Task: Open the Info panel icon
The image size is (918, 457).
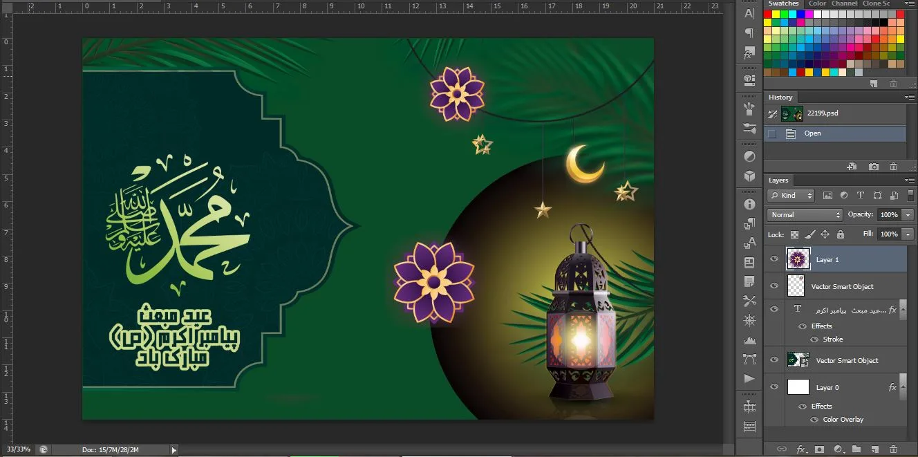Action: (749, 205)
